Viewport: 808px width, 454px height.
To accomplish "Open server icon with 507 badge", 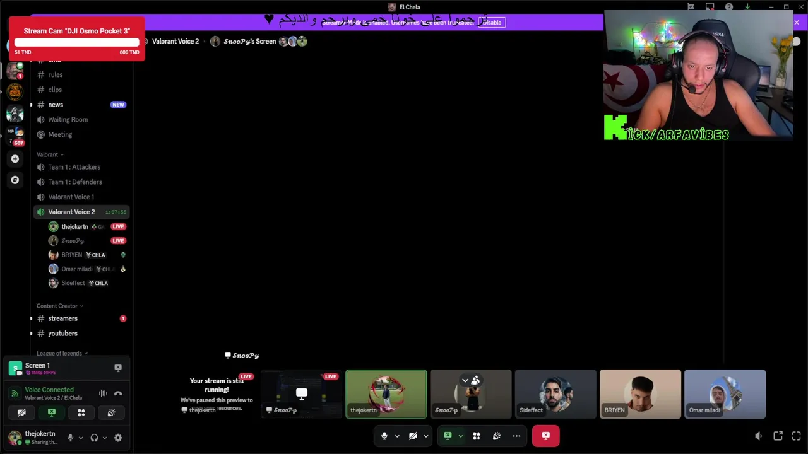I will click(x=15, y=135).
